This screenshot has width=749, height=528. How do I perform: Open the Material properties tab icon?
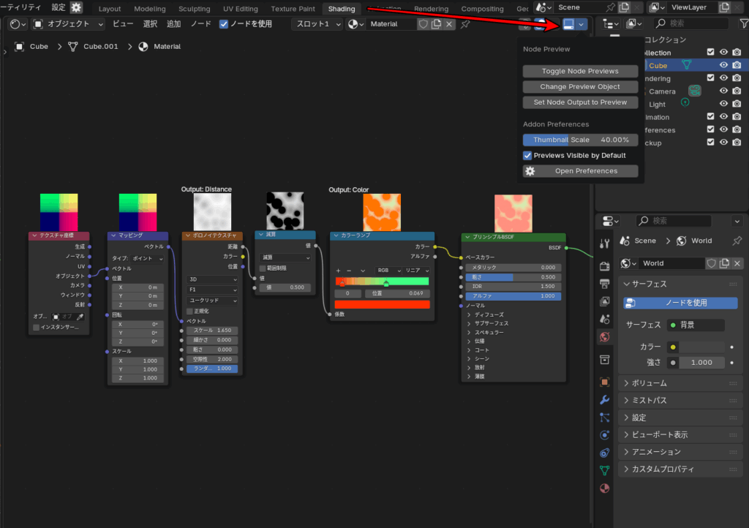click(605, 489)
